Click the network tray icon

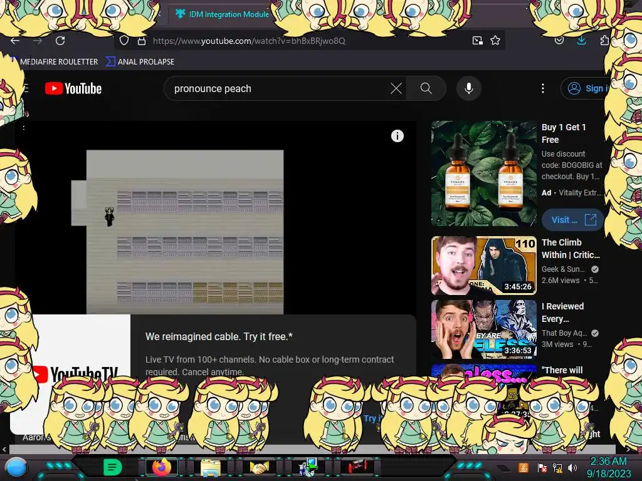pyautogui.click(x=557, y=467)
